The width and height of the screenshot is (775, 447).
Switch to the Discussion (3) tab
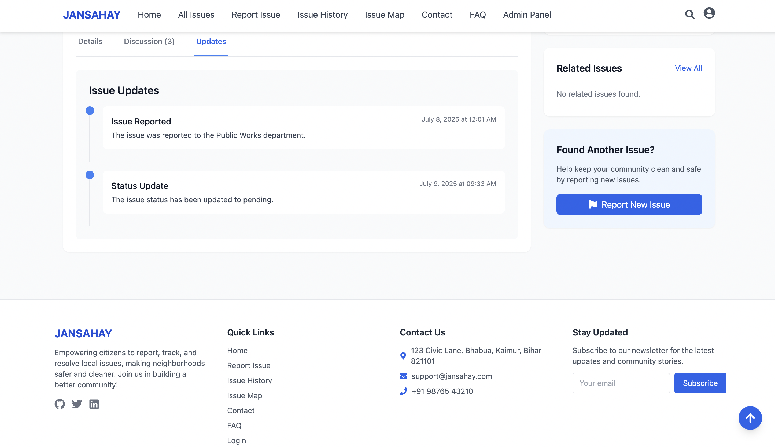coord(149,41)
